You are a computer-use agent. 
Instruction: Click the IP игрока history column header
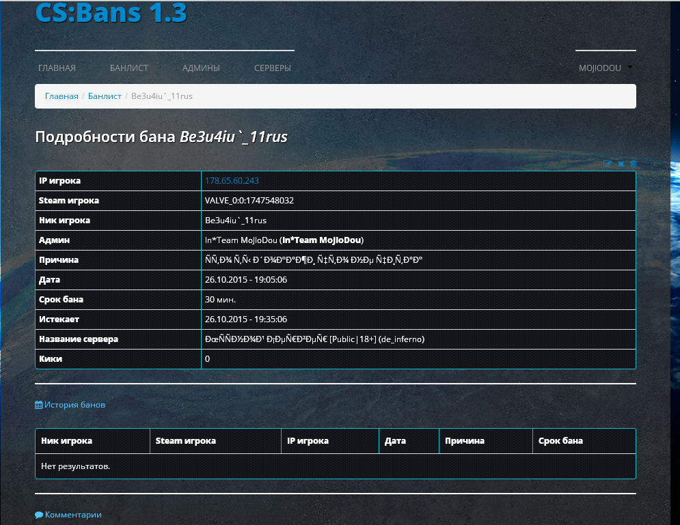pos(308,441)
